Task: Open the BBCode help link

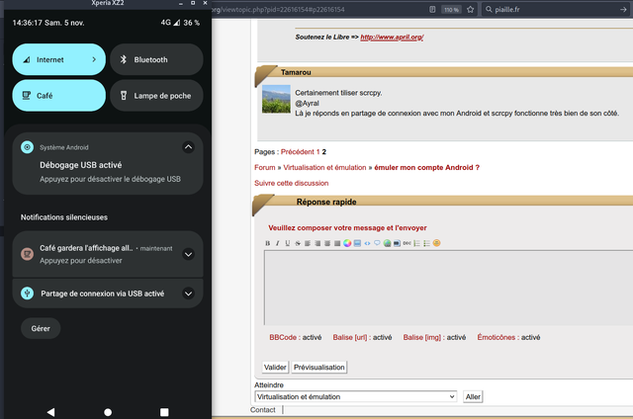Action: click(x=283, y=337)
